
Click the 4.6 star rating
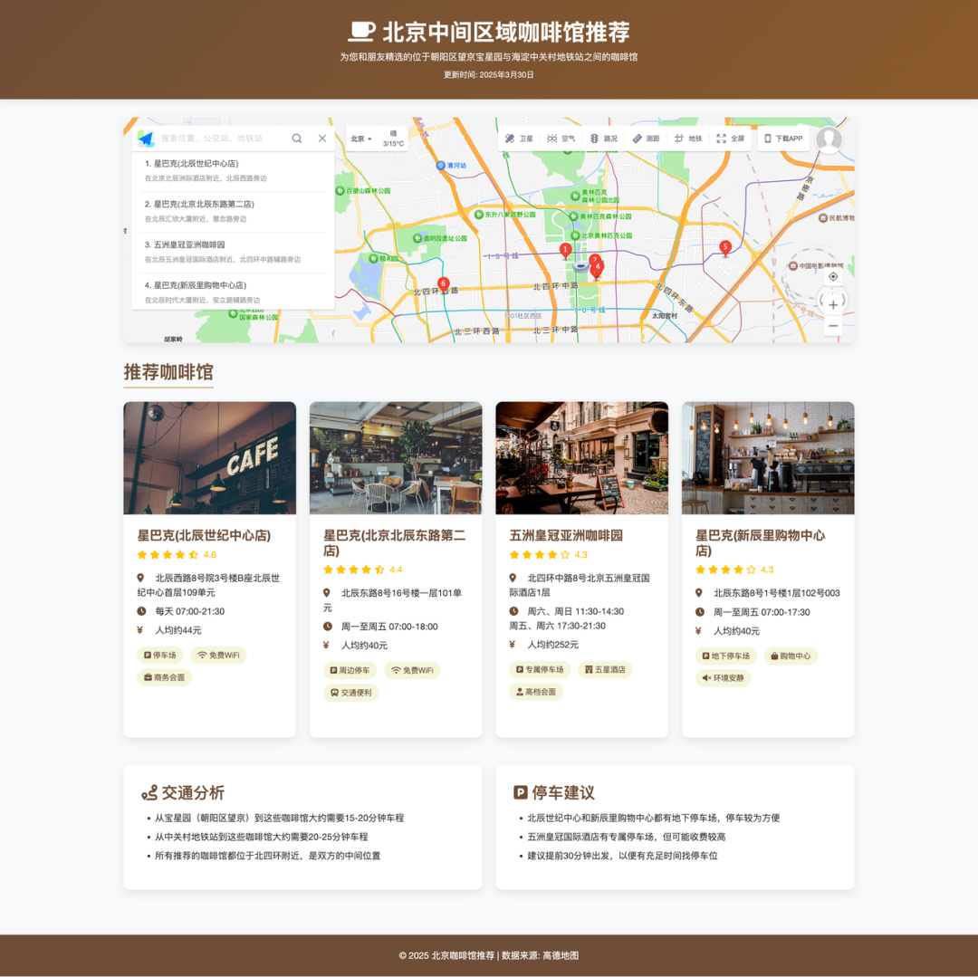[x=177, y=554]
